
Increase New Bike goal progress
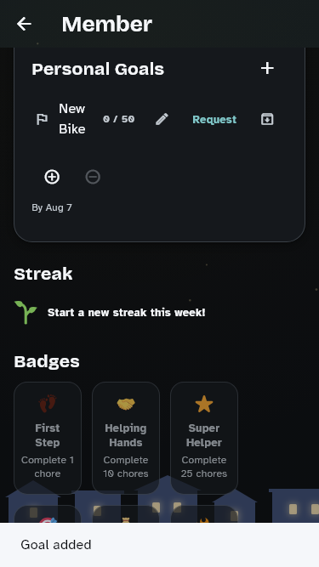52,177
